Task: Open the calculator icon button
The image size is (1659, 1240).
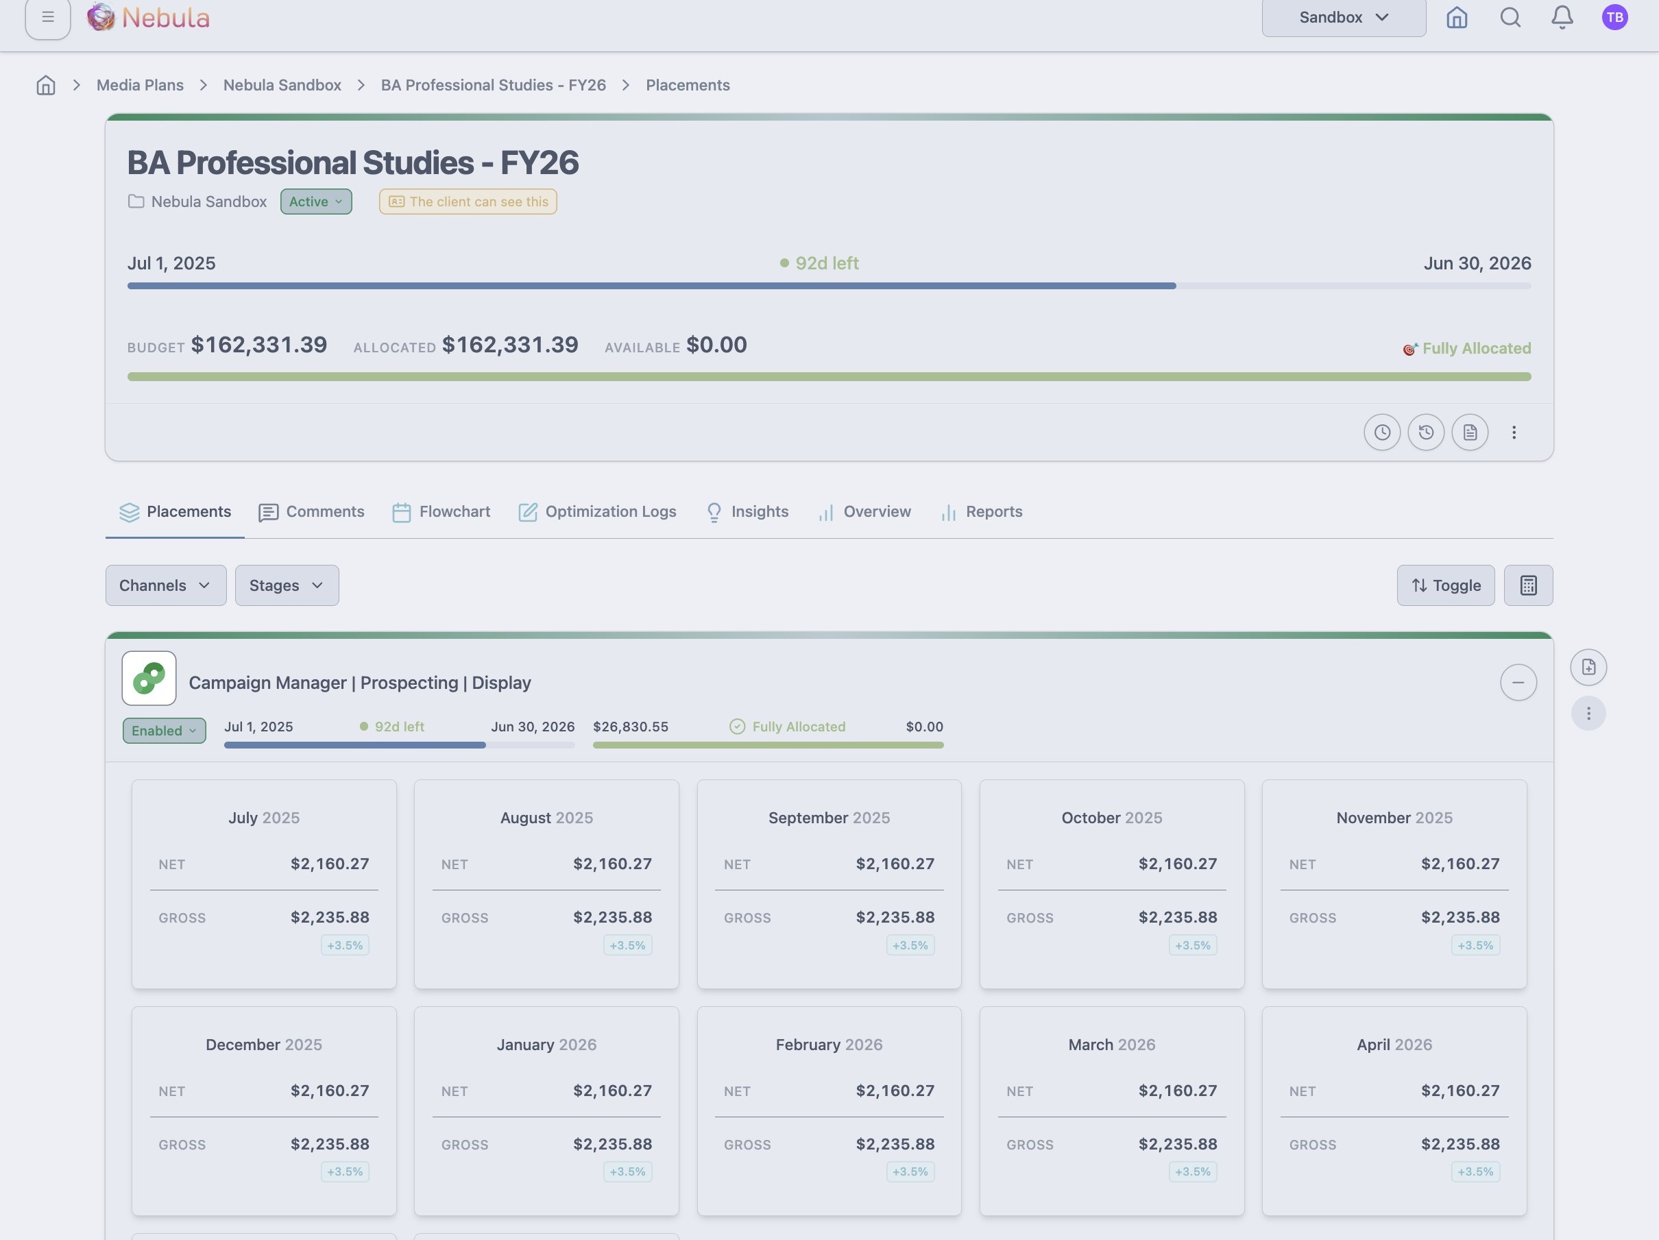Action: click(x=1528, y=585)
